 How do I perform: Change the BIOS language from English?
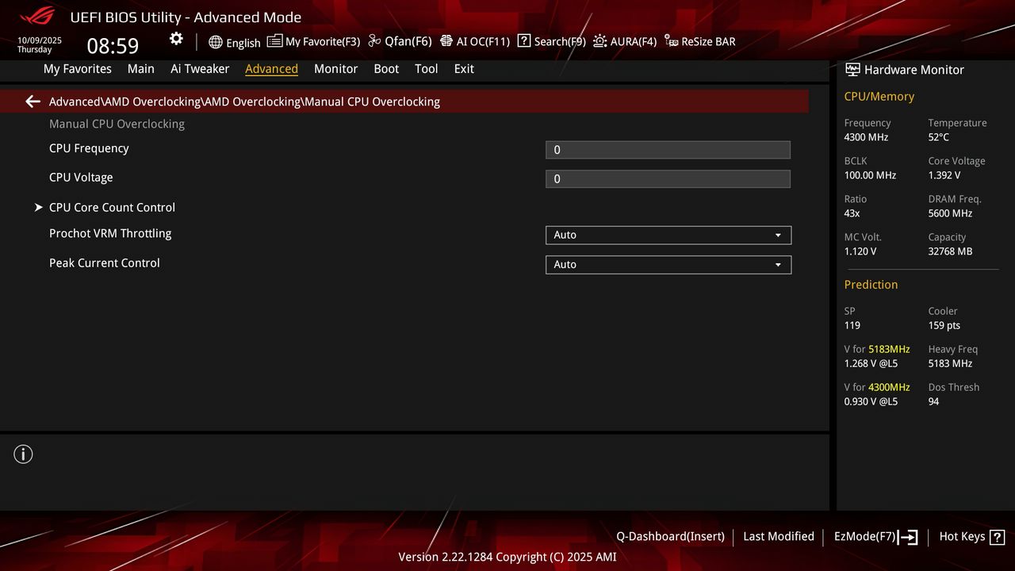234,42
